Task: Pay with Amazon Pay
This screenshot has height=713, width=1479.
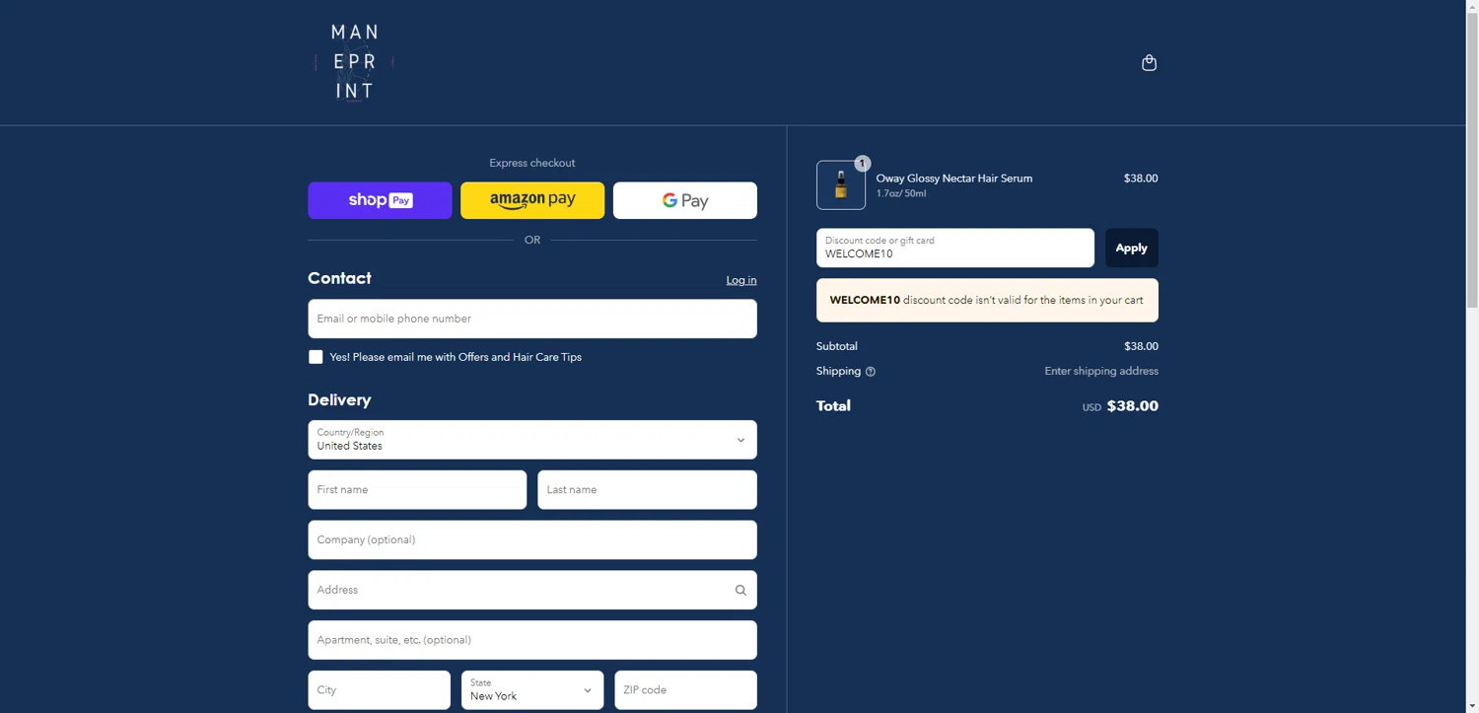Action: [532, 200]
